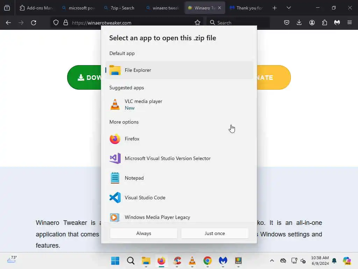Switch to the Add-ons Manager tab
This screenshot has height=269, width=358.
pos(36,8)
